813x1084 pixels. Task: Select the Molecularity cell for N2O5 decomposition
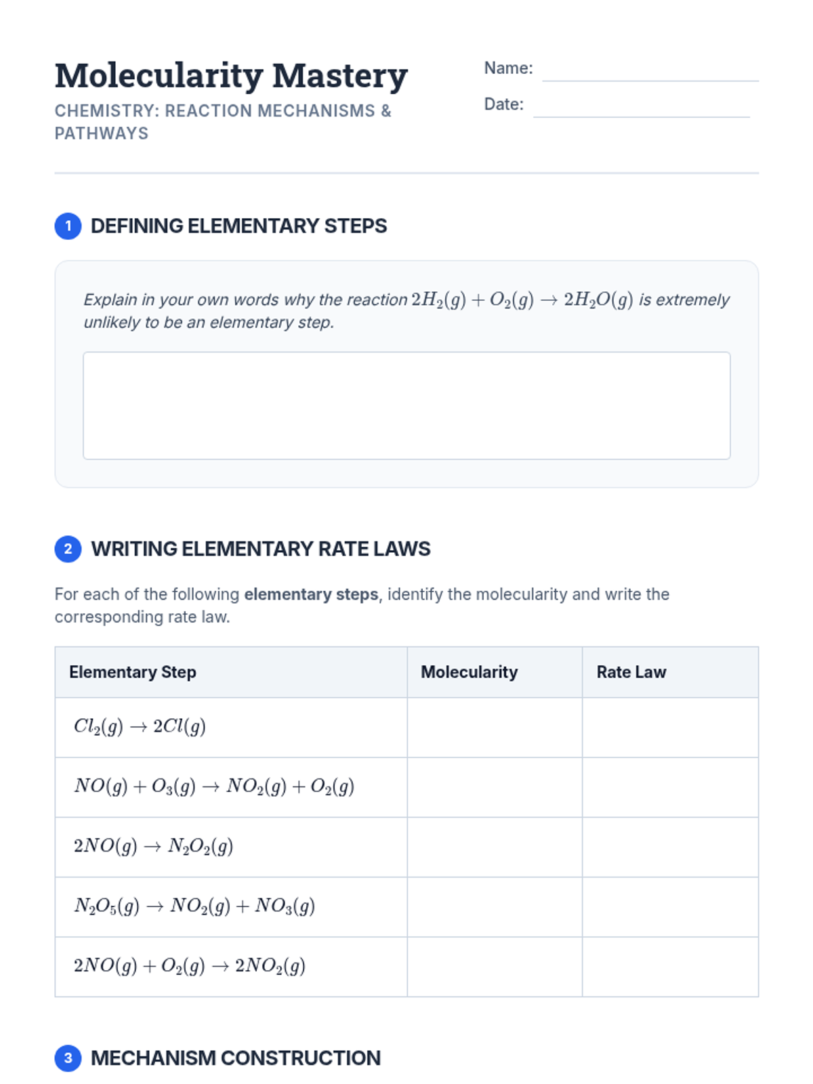(495, 907)
